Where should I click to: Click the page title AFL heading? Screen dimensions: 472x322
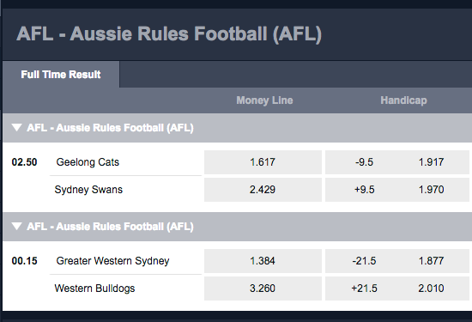[169, 33]
